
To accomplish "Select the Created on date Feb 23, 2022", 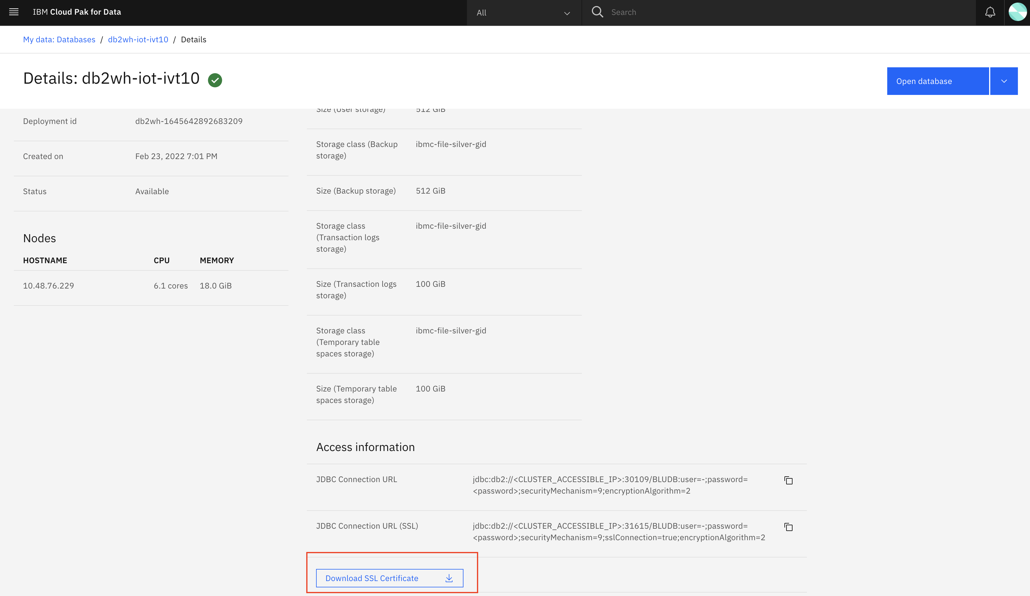I will coord(176,156).
